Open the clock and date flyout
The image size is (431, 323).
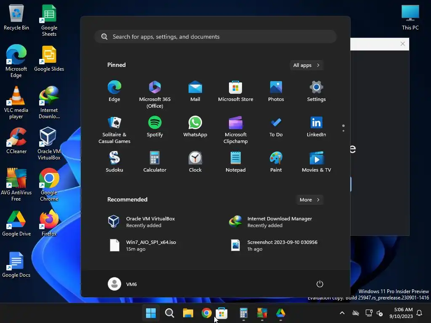[x=401, y=313]
